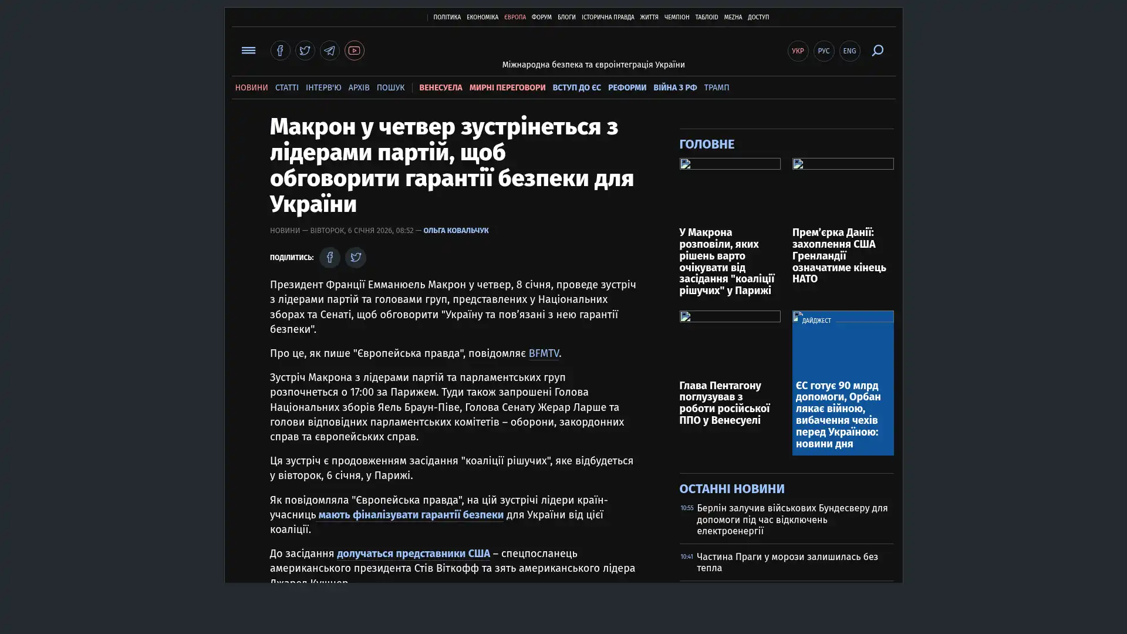
Task: Share article via Twitter share icon
Action: 355,257
